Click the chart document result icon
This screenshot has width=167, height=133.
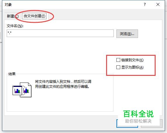tap(22, 90)
